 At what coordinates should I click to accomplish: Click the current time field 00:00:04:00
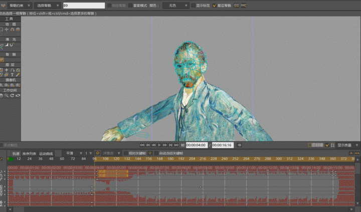point(197,145)
